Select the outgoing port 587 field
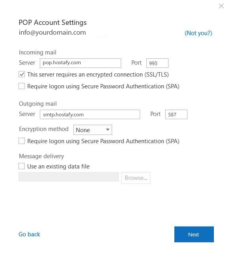 (176, 114)
